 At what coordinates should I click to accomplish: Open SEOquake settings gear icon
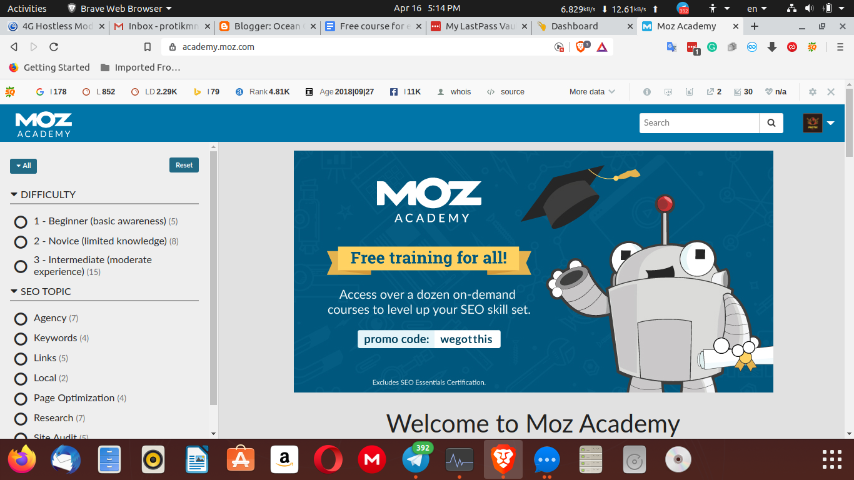tap(813, 92)
